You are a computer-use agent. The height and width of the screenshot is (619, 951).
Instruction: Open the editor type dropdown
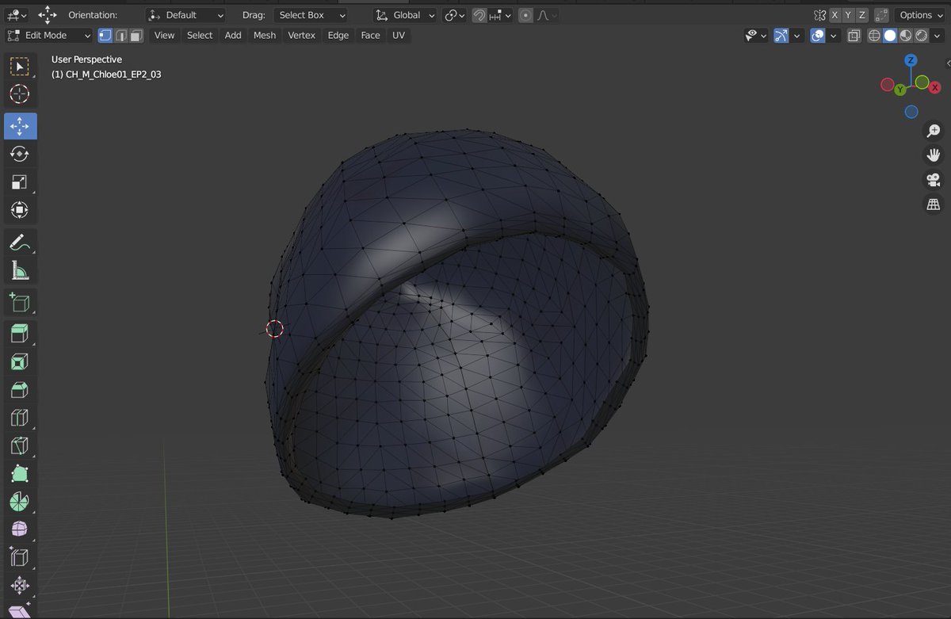(x=16, y=15)
